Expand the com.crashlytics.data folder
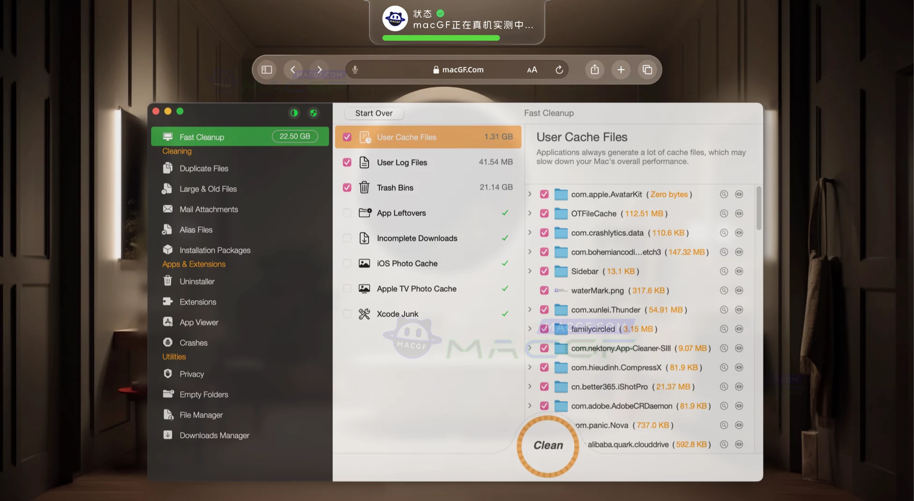Image resolution: width=914 pixels, height=501 pixels. (x=530, y=232)
